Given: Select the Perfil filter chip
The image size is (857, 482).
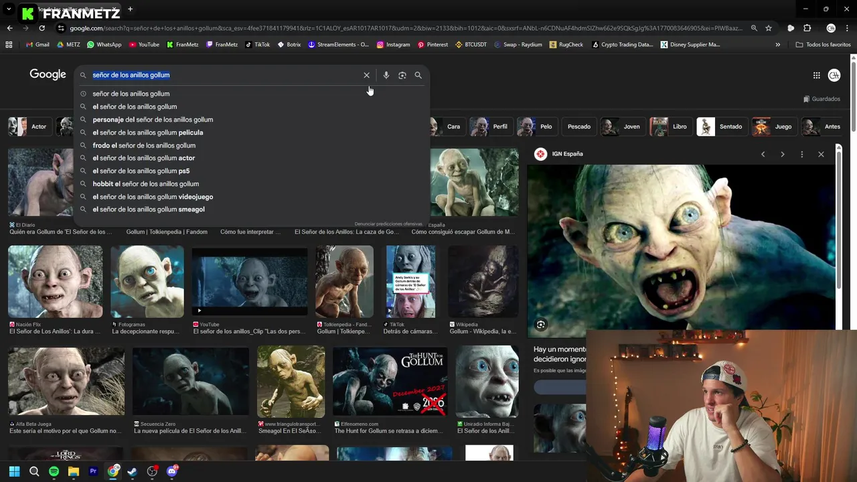Looking at the screenshot, I should [x=490, y=127].
